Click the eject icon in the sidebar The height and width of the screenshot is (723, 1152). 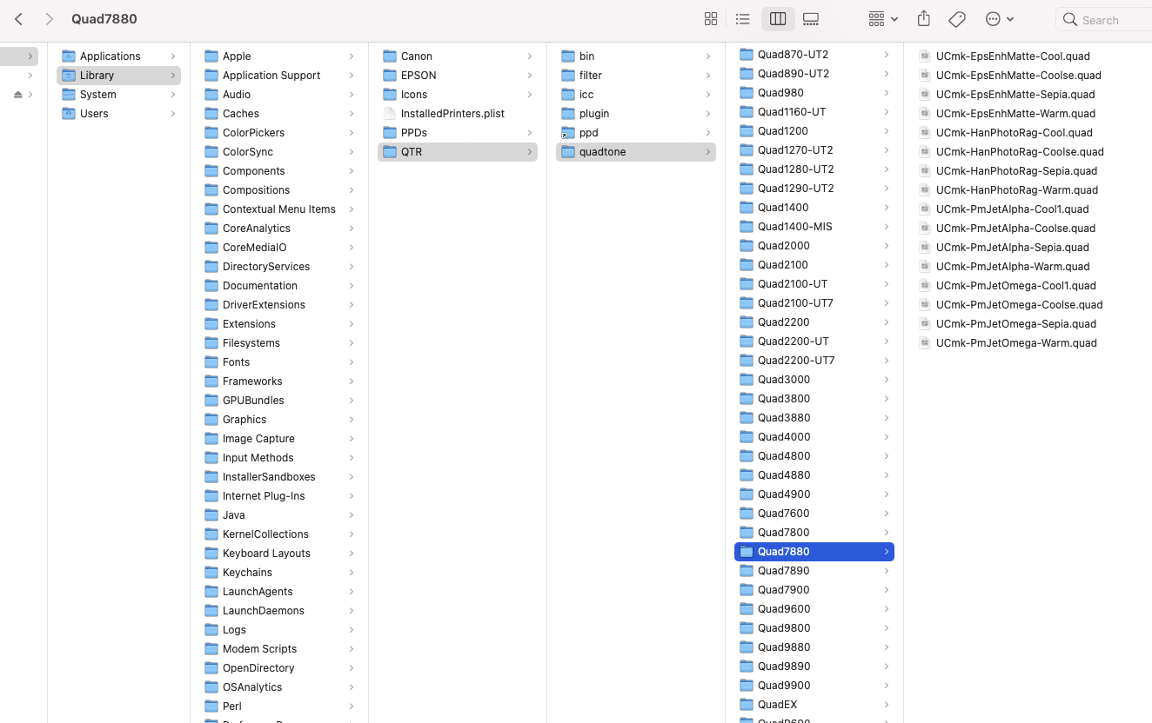pos(18,95)
